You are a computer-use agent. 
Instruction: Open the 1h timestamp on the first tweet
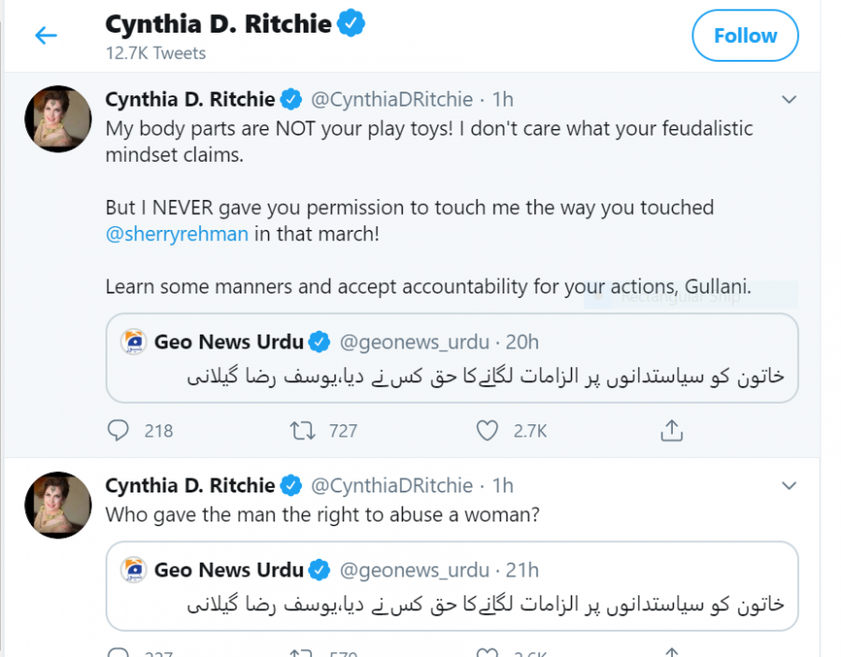pos(503,100)
